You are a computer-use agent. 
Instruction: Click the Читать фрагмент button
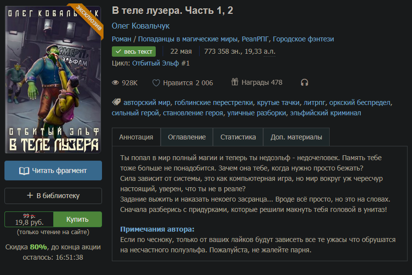(x=53, y=171)
